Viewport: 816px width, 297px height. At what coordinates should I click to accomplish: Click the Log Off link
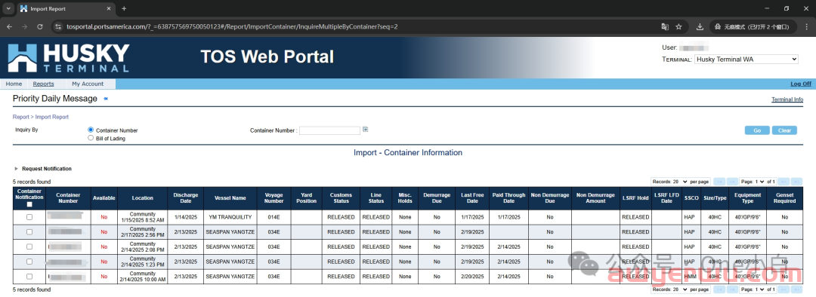click(x=801, y=84)
